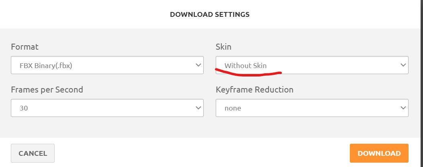The height and width of the screenshot is (167, 423).
Task: Open the Frames per Second dropdown
Action: (x=107, y=108)
